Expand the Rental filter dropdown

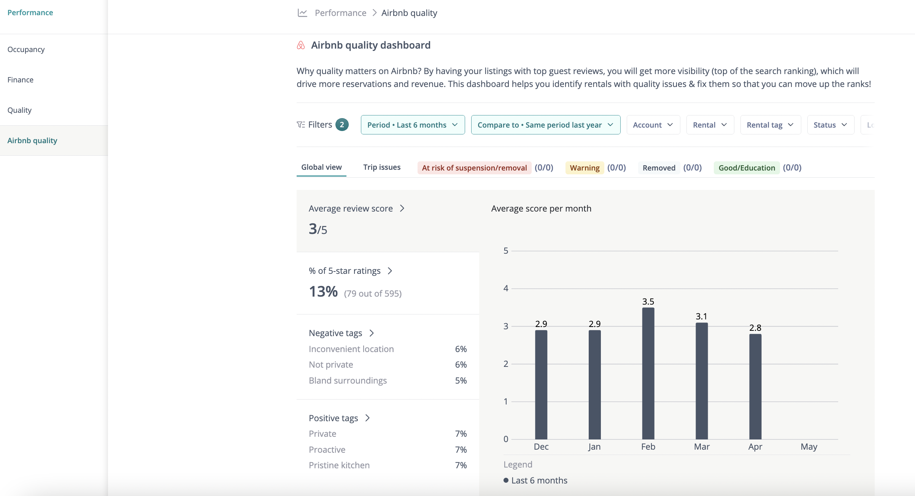(x=710, y=125)
